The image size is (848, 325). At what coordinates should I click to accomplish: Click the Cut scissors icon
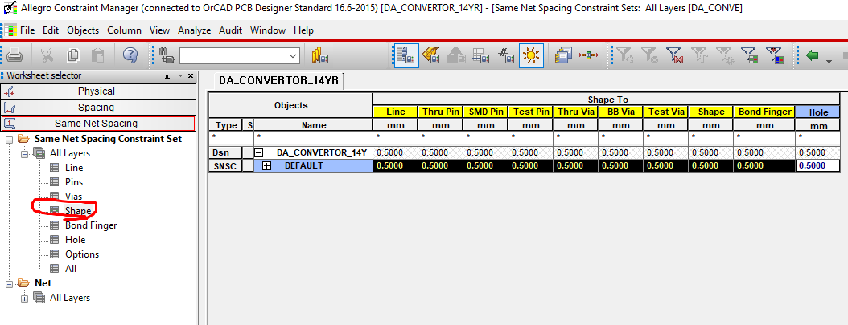click(47, 55)
